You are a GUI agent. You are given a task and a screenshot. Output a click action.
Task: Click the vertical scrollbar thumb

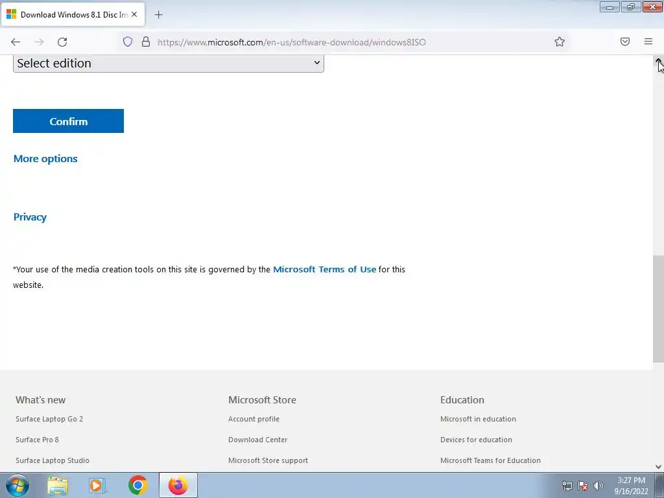click(x=659, y=309)
